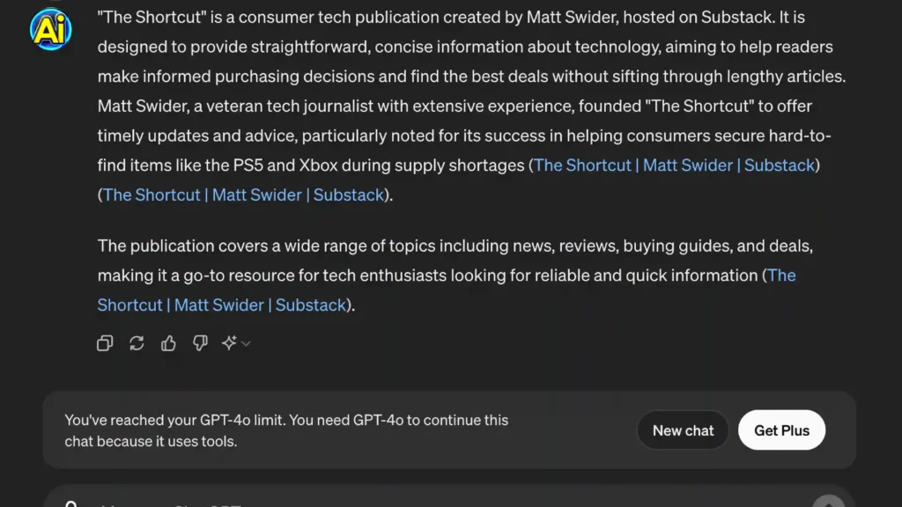This screenshot has width=902, height=507.
Task: Mark the response with thumbs down
Action: pyautogui.click(x=200, y=343)
